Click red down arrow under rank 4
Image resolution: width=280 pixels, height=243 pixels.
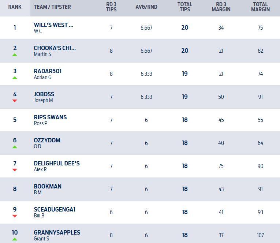[15, 101]
